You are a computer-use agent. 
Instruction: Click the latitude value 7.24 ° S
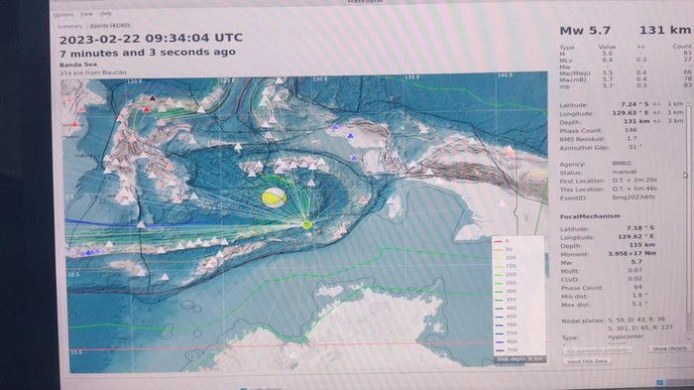coord(636,104)
